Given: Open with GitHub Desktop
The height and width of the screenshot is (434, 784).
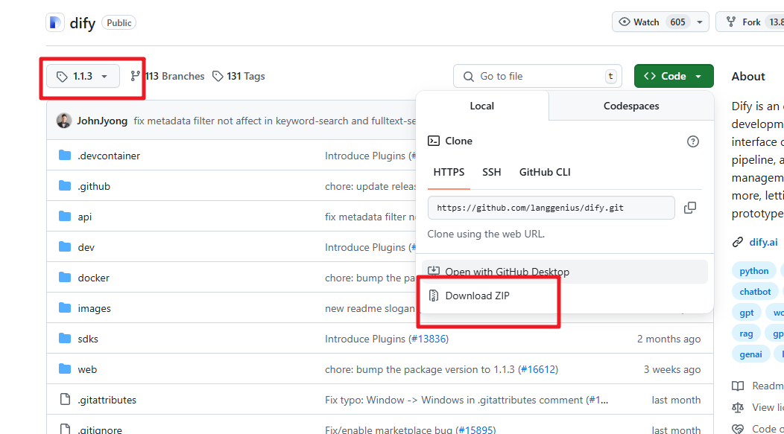Looking at the screenshot, I should tap(507, 272).
